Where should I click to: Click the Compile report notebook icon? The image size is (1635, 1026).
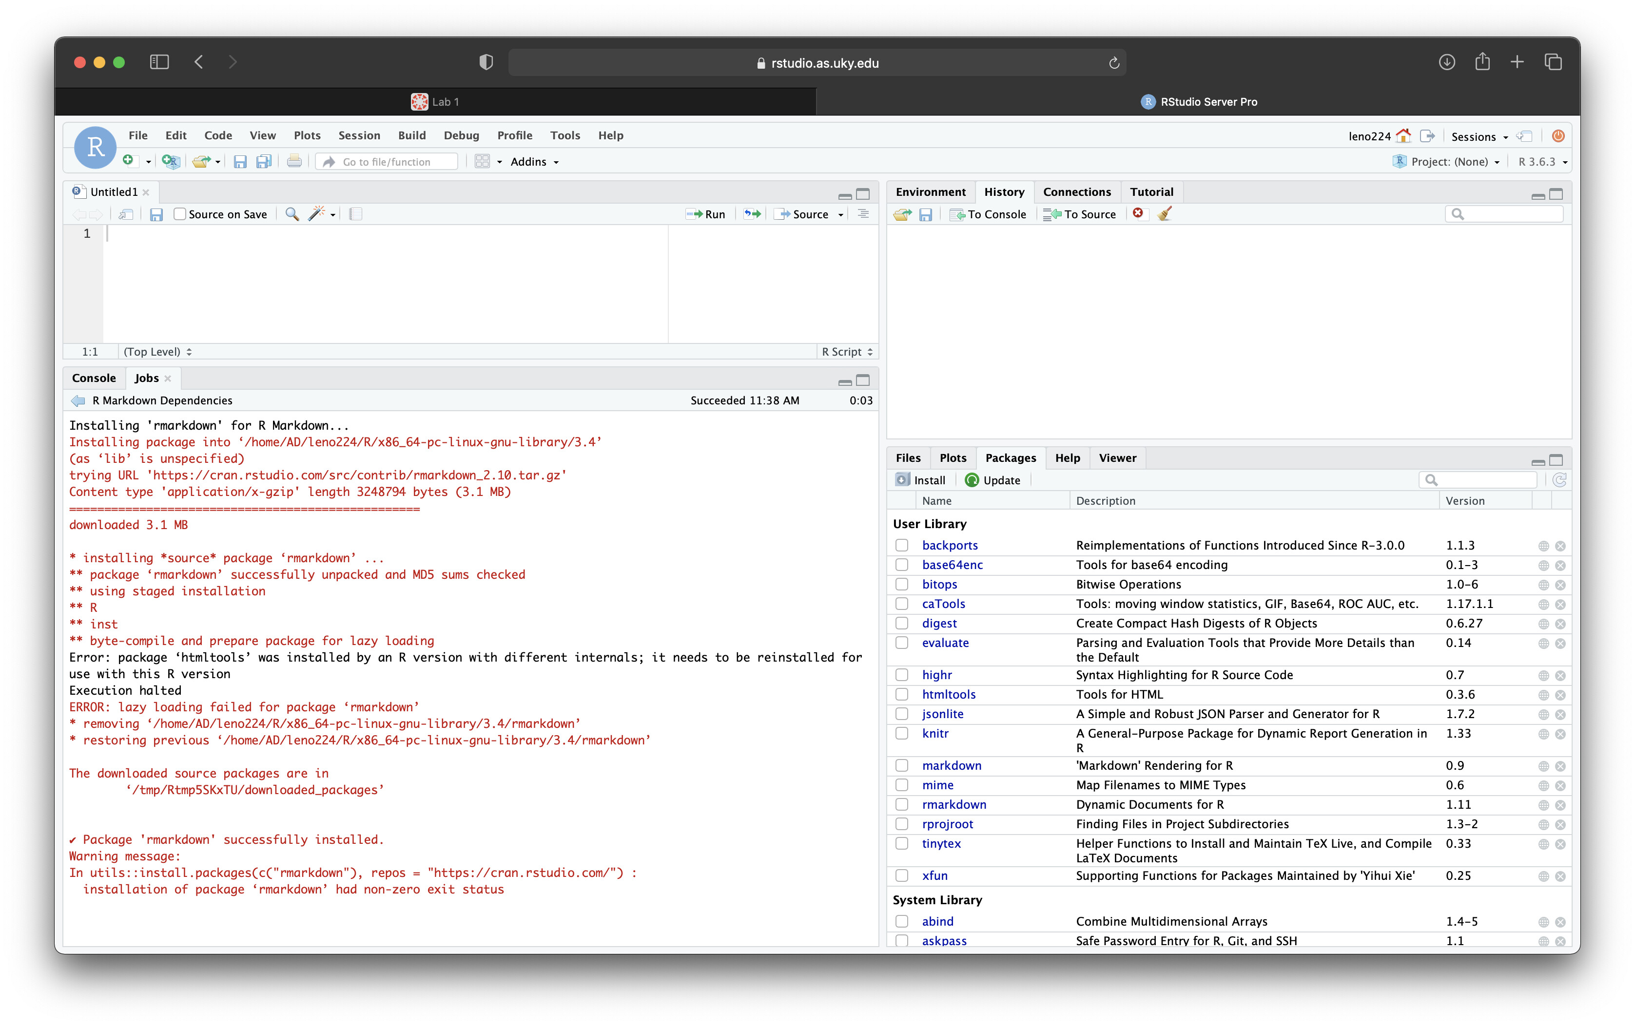[x=356, y=214]
